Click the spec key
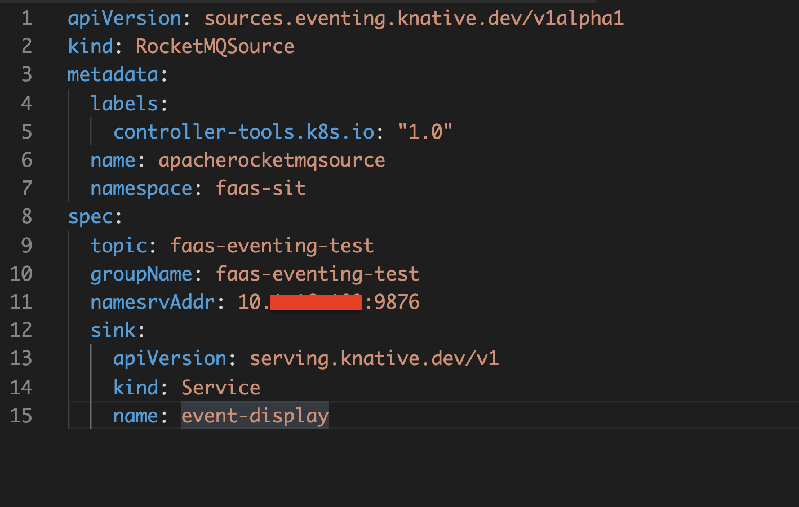 click(x=90, y=217)
